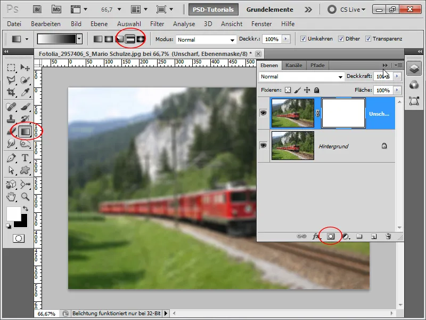Viewport: 426px width, 320px height.
Task: Switch to the Pfade tab
Action: pos(317,65)
